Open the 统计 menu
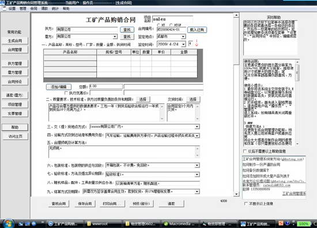The width and height of the screenshot is (317, 228). click(x=55, y=9)
